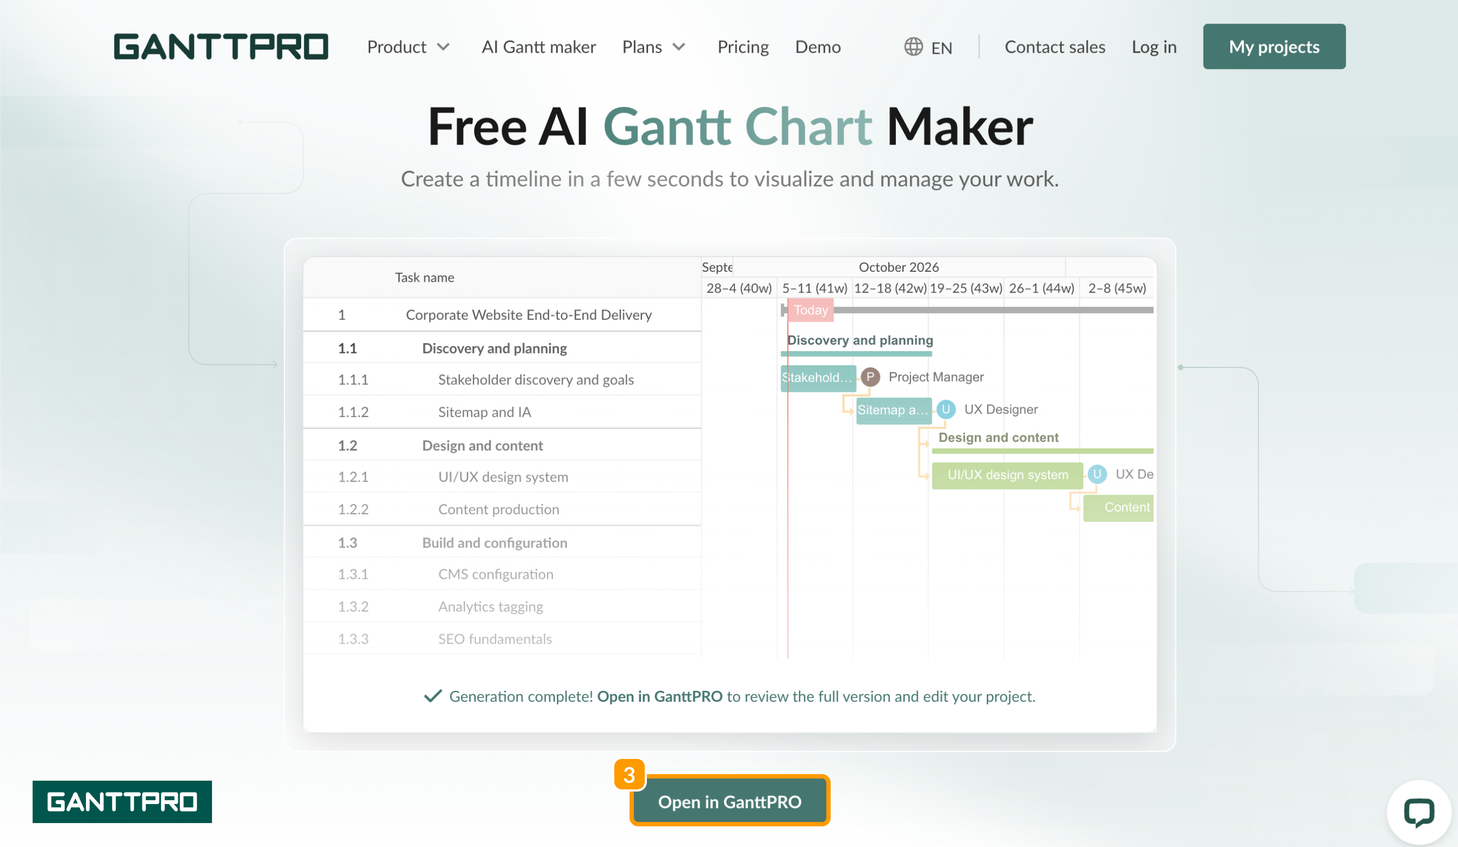This screenshot has height=847, width=1458.
Task: Select the UI/UX design system row
Action: point(502,477)
